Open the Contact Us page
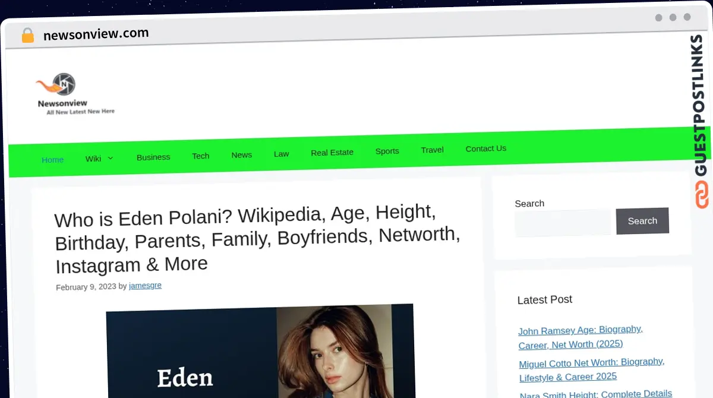Image resolution: width=713 pixels, height=398 pixels. click(x=485, y=149)
